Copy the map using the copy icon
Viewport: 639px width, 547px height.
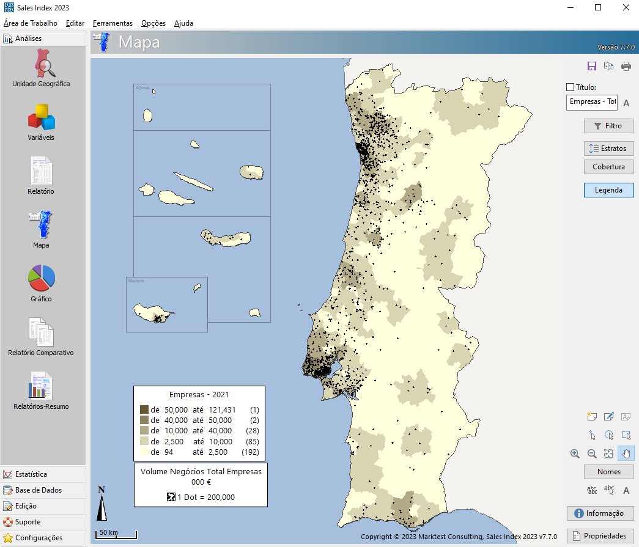coord(608,67)
